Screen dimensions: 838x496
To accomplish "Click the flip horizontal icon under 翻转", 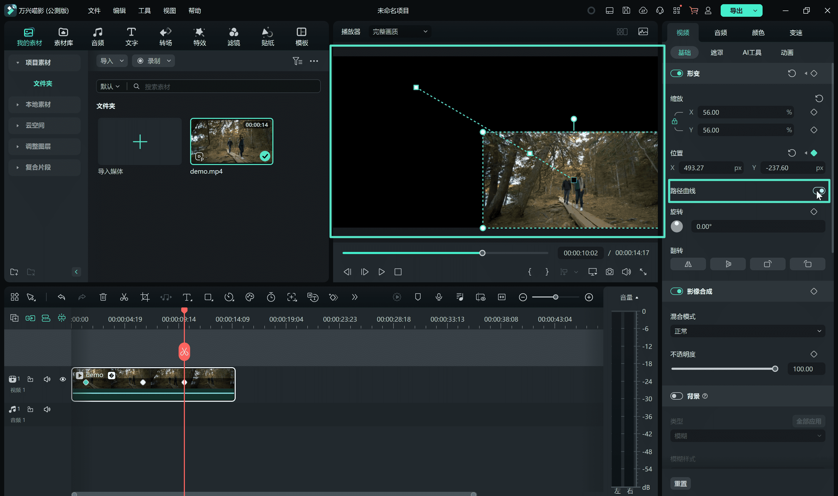I will [x=688, y=264].
